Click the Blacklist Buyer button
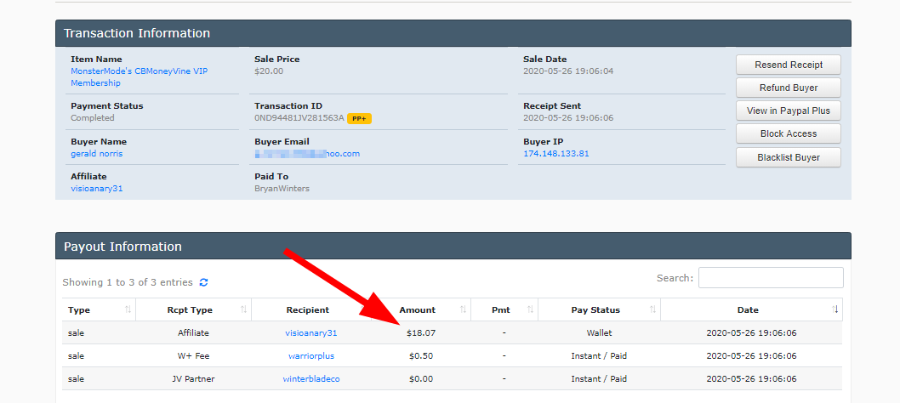Image resolution: width=900 pixels, height=403 pixels. coord(788,157)
